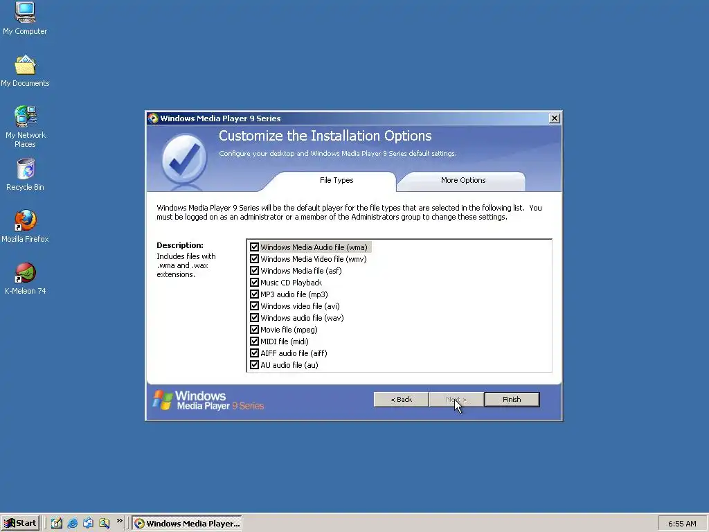This screenshot has height=532, width=709.
Task: Toggle Windows video file (avi) checkbox
Action: pyautogui.click(x=255, y=305)
